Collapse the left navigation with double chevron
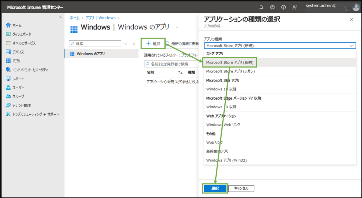This screenshot has width=362, height=198. point(60,17)
